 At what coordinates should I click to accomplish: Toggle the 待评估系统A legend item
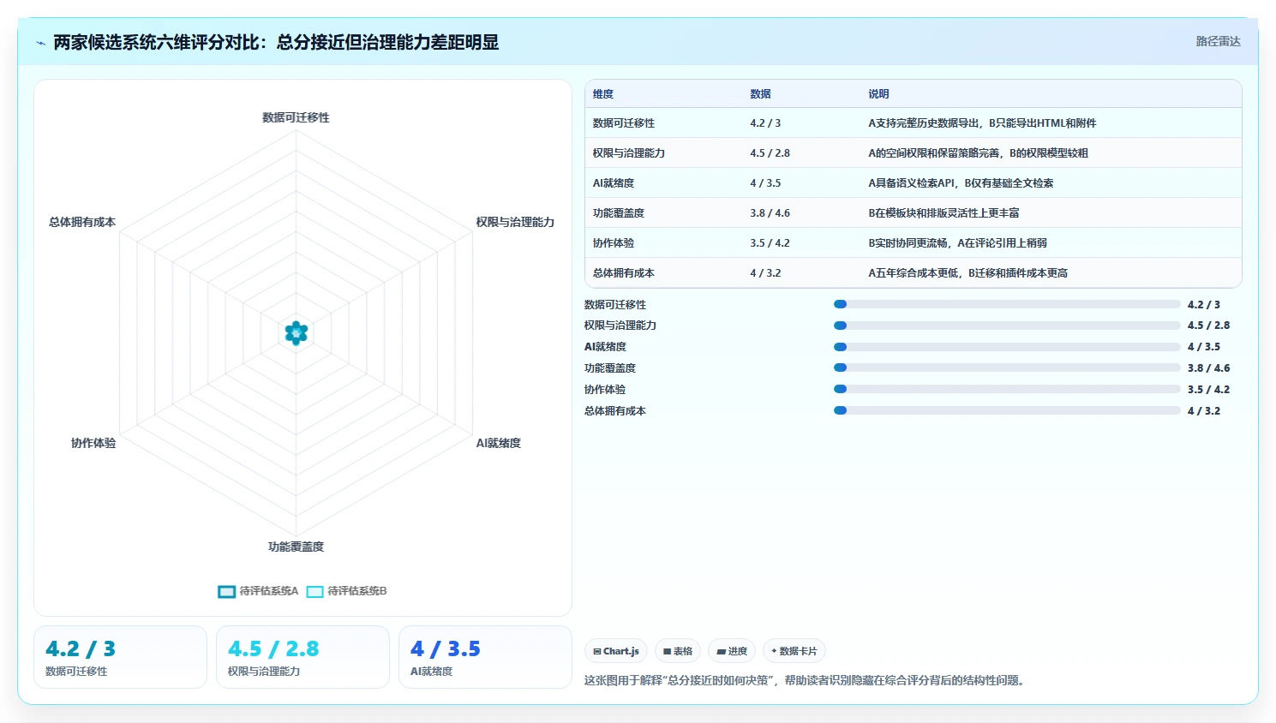pyautogui.click(x=259, y=591)
